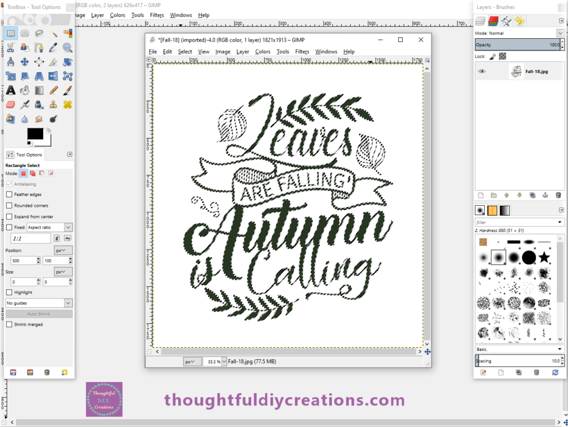Click the black foreground color swatch
Viewport: 568px width, 427px height.
pos(35,134)
